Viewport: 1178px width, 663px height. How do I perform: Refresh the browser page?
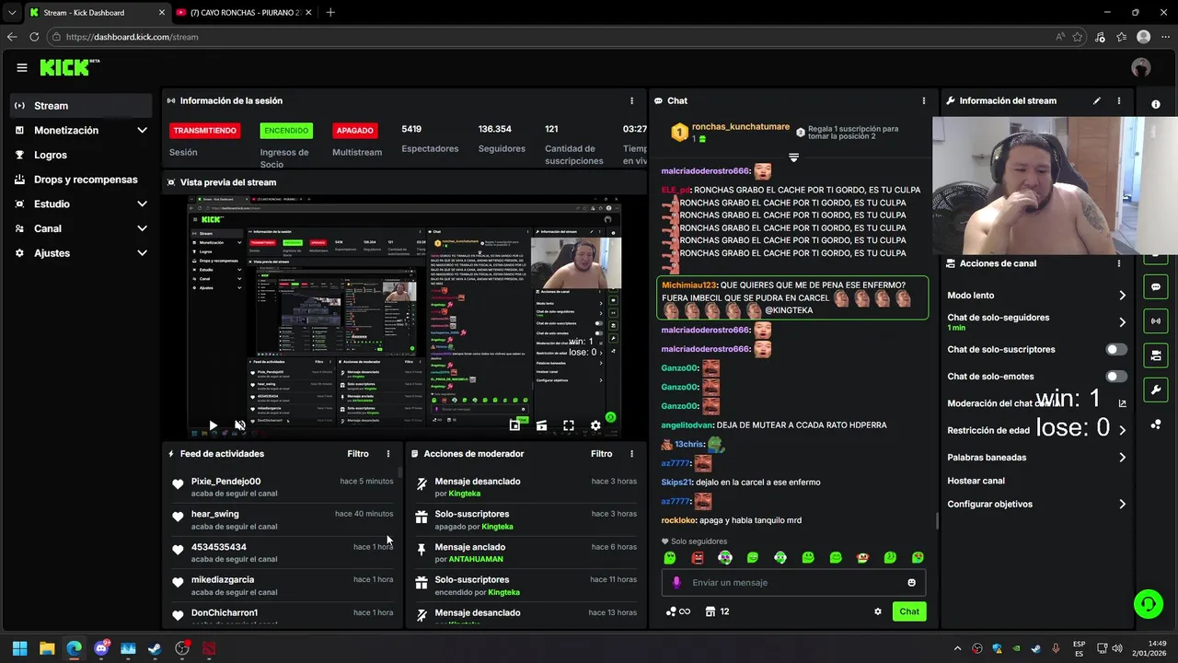34,37
